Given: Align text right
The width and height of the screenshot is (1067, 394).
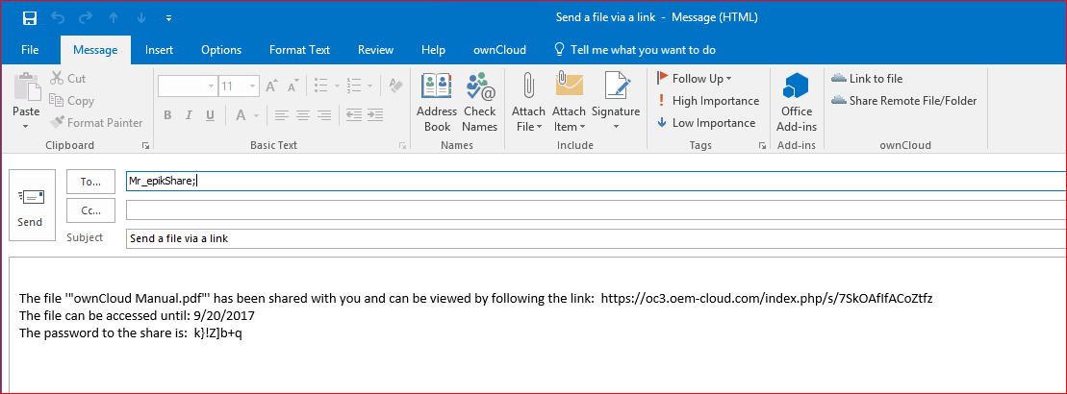Looking at the screenshot, I should 324,115.
